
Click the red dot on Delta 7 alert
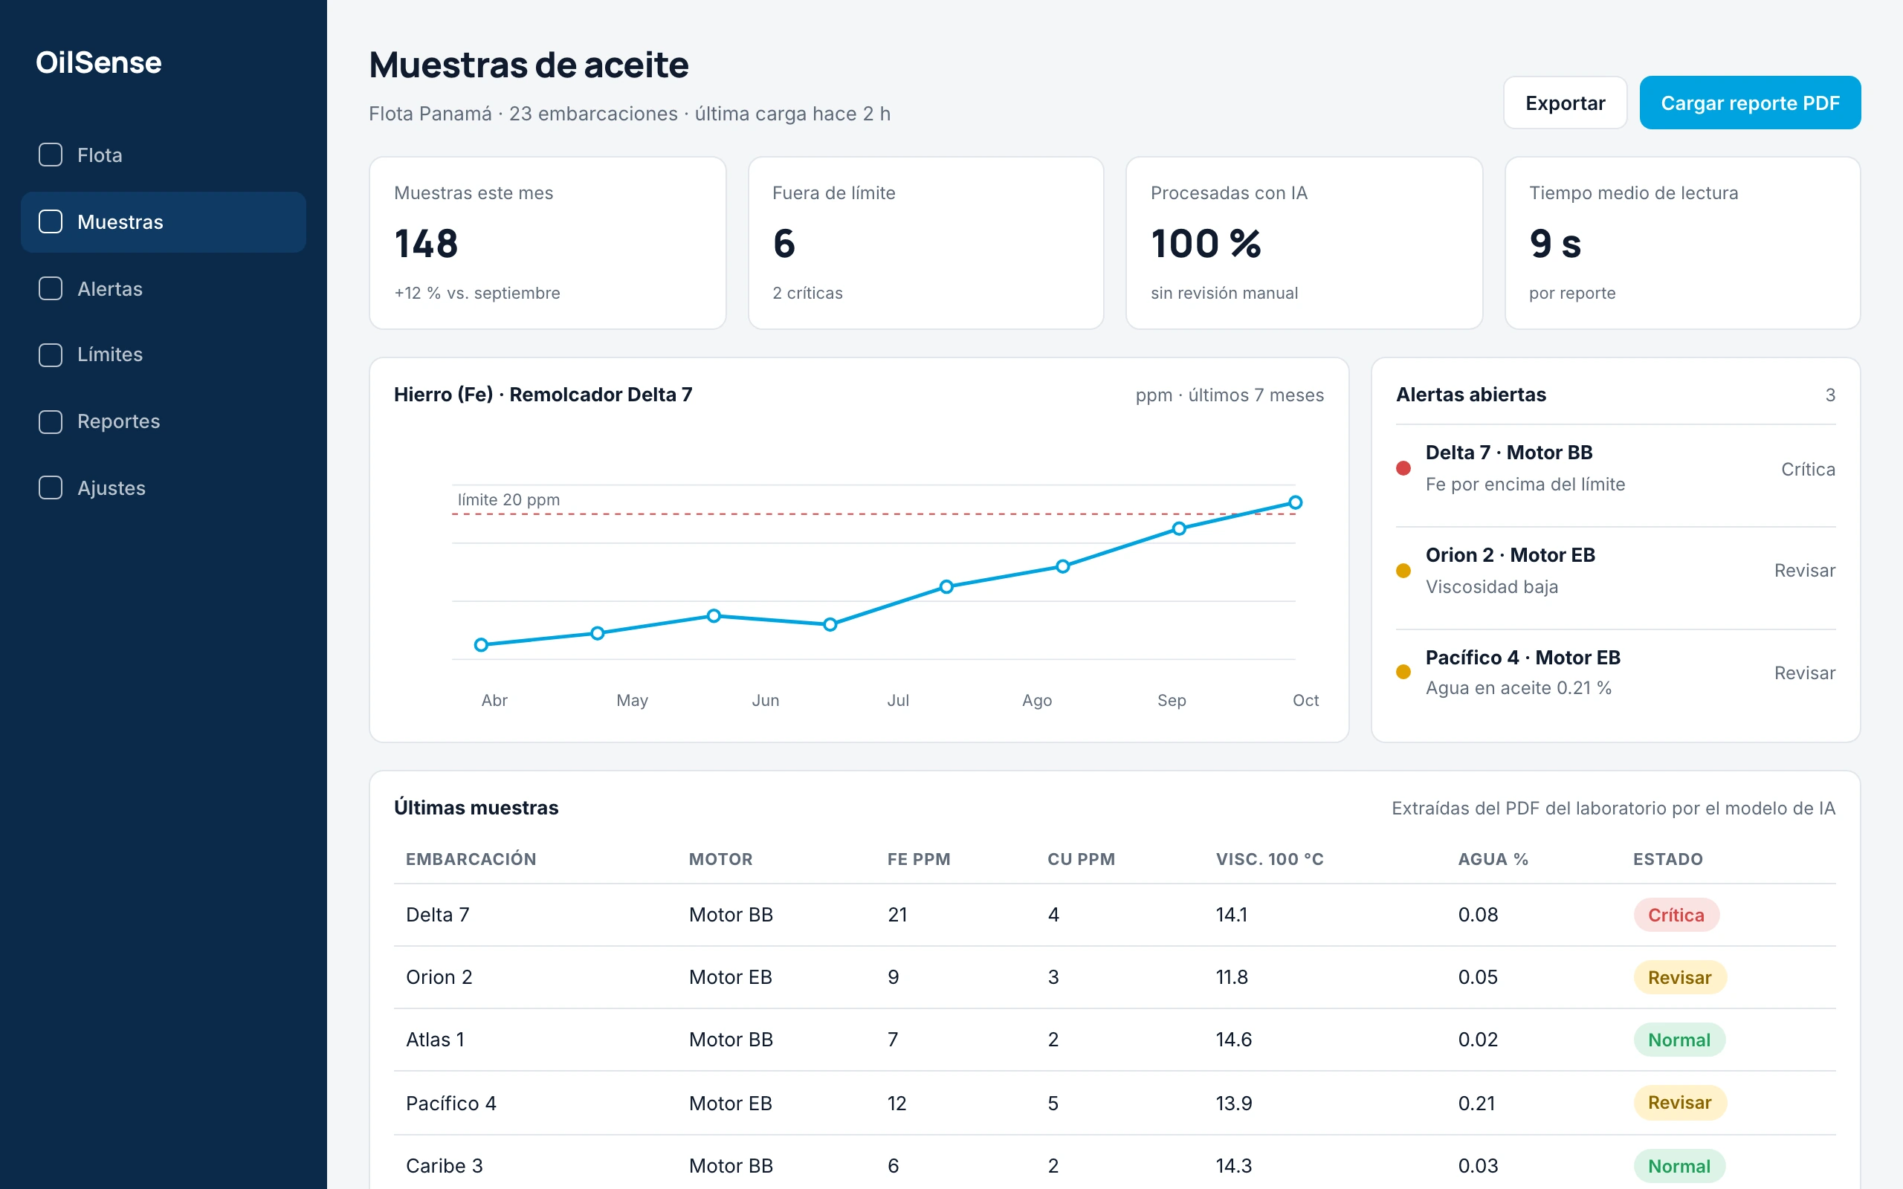1403,468
